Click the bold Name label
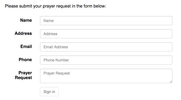 coord(26,20)
